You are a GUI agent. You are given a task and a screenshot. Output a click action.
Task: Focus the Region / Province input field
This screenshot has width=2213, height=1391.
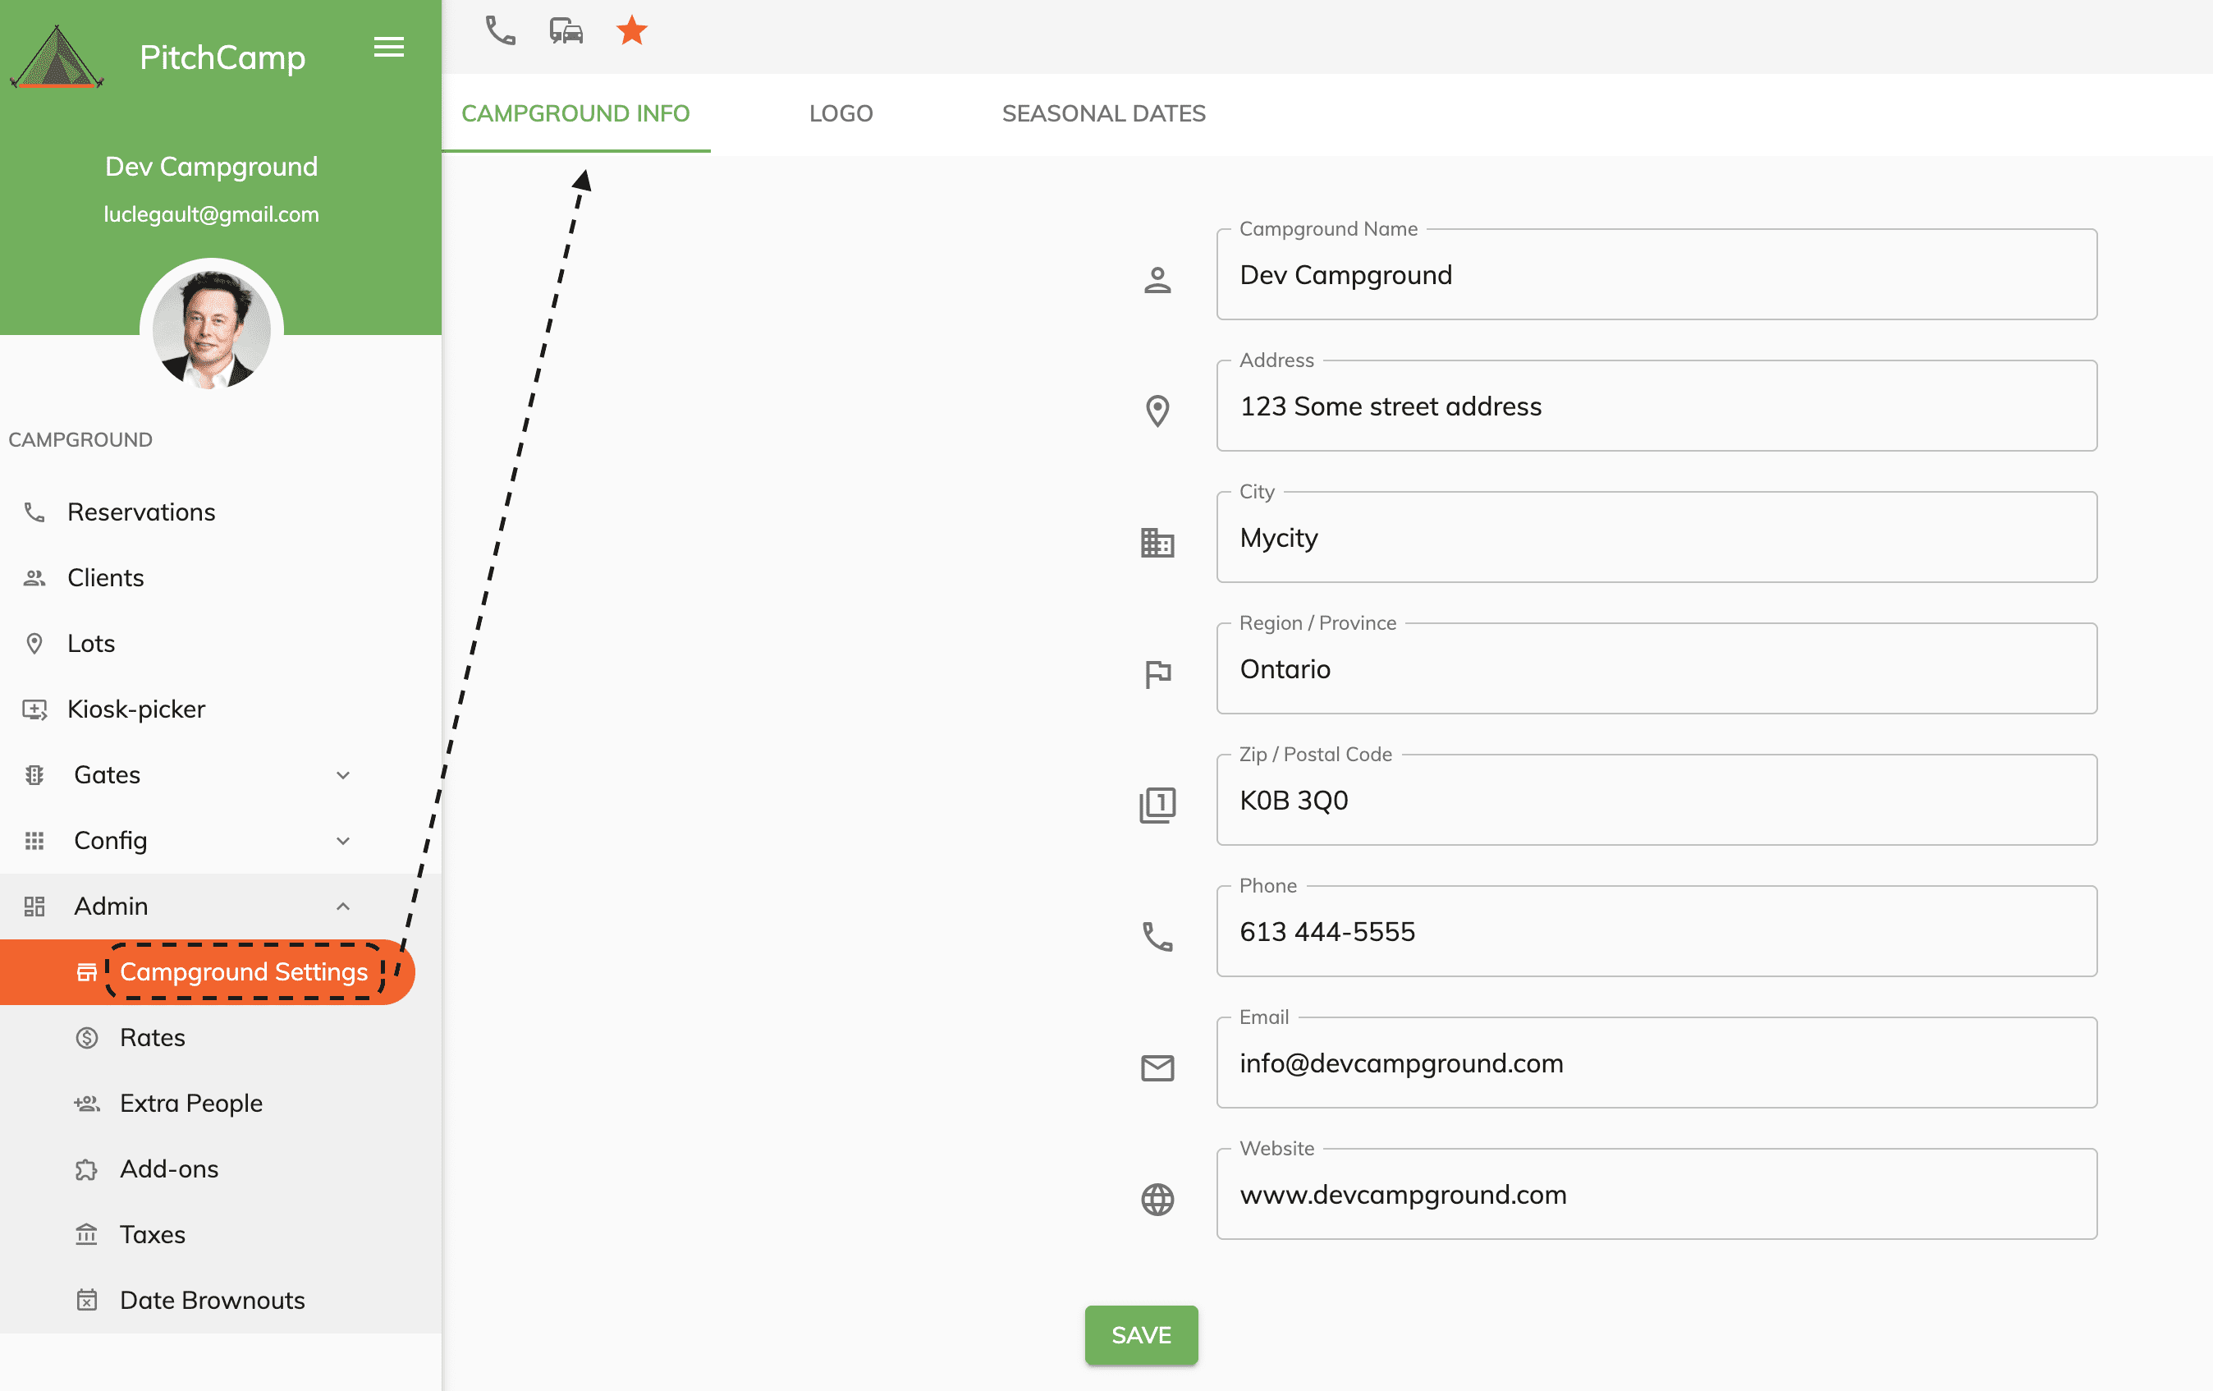tap(1657, 669)
